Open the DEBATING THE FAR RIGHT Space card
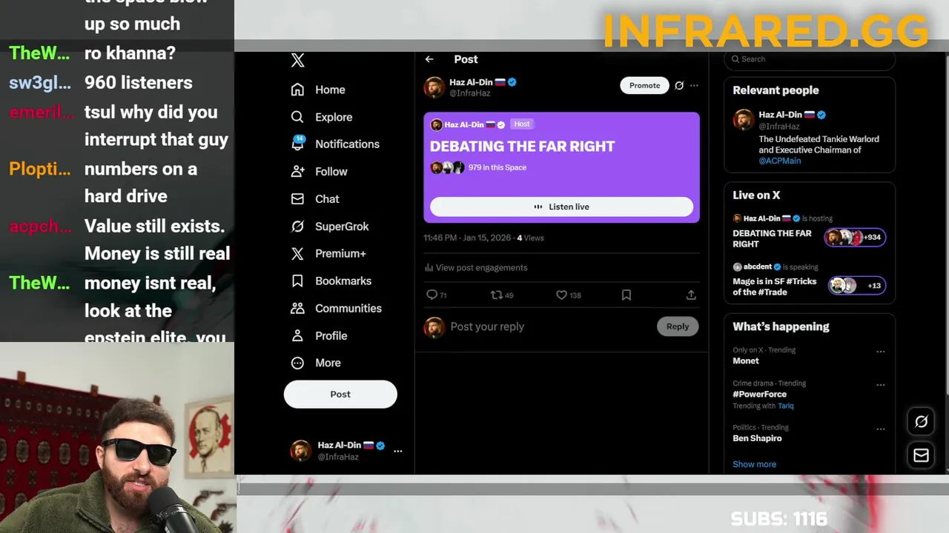 (561, 167)
